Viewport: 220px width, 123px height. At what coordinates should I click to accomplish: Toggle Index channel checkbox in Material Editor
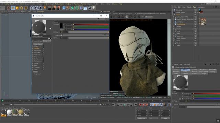click(43, 65)
